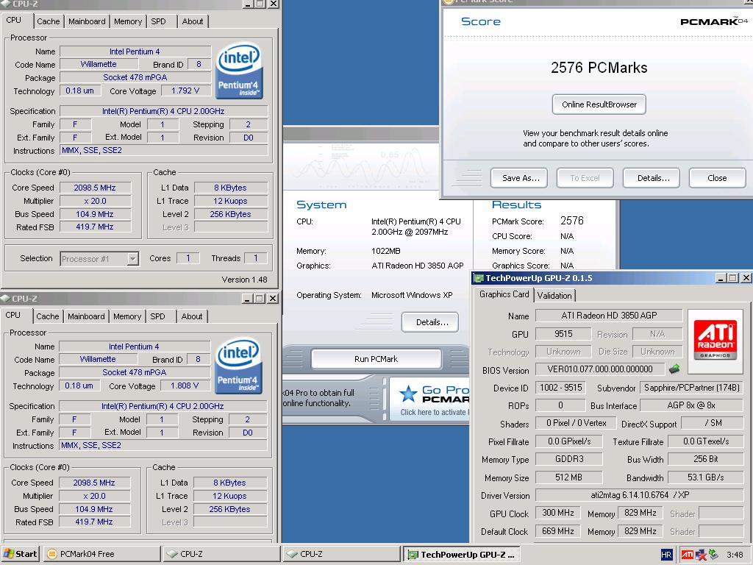Switch to TechPowerUp GPU-Z taskbar button
This screenshot has height=565, width=753.
click(x=462, y=554)
